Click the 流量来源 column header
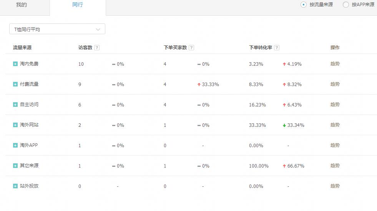The image size is (377, 211). pos(22,48)
